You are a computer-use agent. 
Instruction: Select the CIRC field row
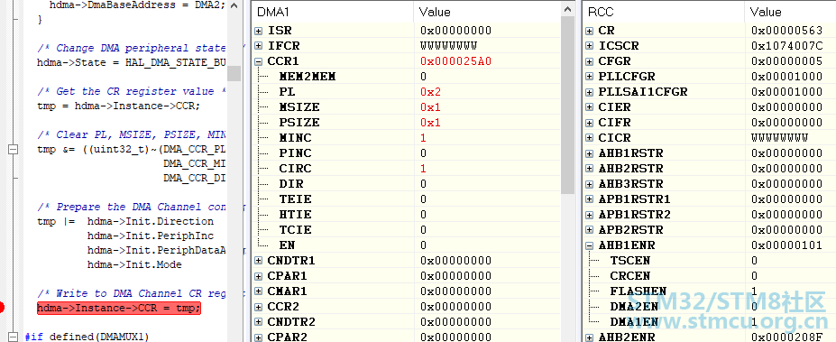click(x=406, y=169)
